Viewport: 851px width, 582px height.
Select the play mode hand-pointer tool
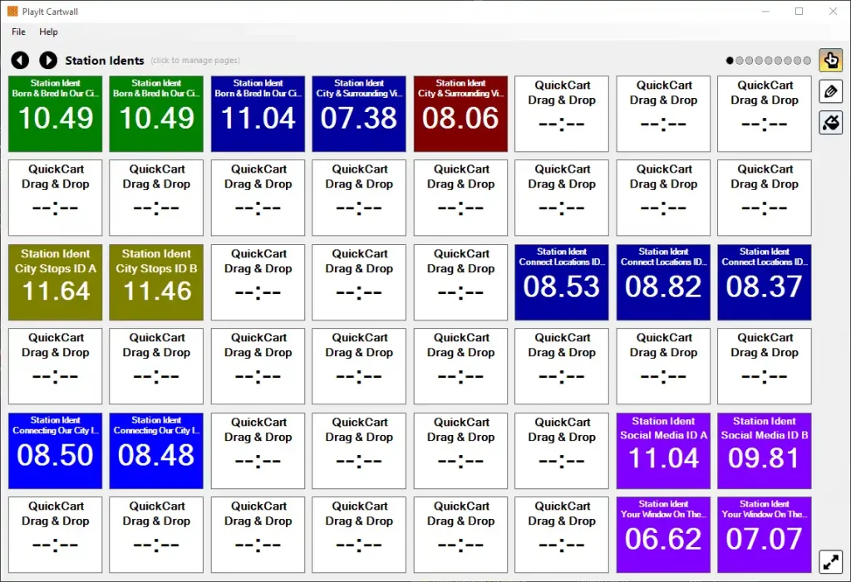(x=830, y=60)
